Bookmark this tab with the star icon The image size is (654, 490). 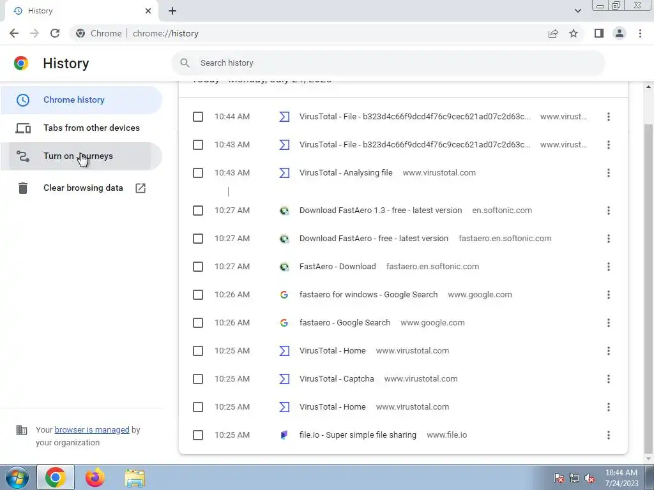point(574,33)
